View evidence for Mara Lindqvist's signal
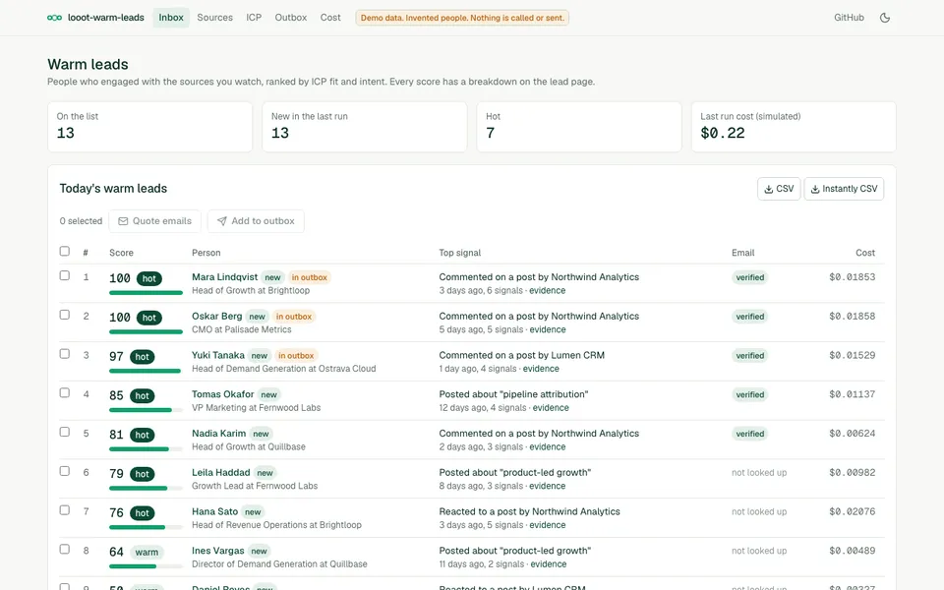 point(548,290)
